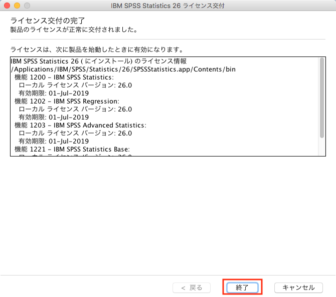
Task: Click the 機能 1200 – IBM SPSS Statistics line
Action: (x=64, y=77)
